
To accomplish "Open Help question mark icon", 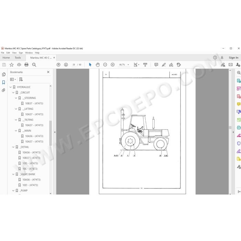I will [x=215, y=57].
